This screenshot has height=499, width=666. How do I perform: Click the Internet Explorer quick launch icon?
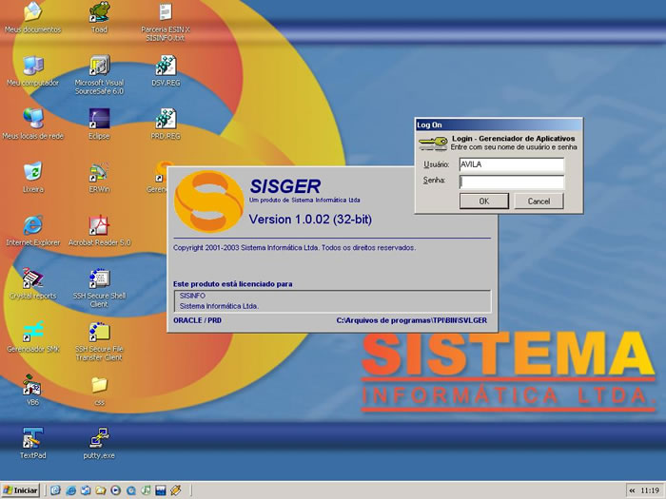71,490
